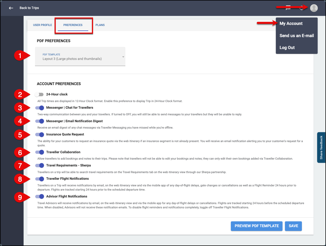This screenshot has width=326, height=246.
Task: Click the PDF PREFERENCES heading
Action: 54,41
